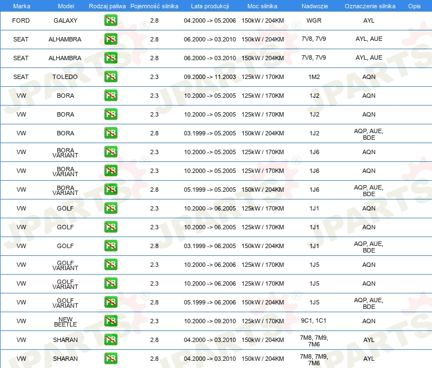Click the petrol fuel icon in FORD GALAXY row
The image size is (432, 368).
pos(110,20)
